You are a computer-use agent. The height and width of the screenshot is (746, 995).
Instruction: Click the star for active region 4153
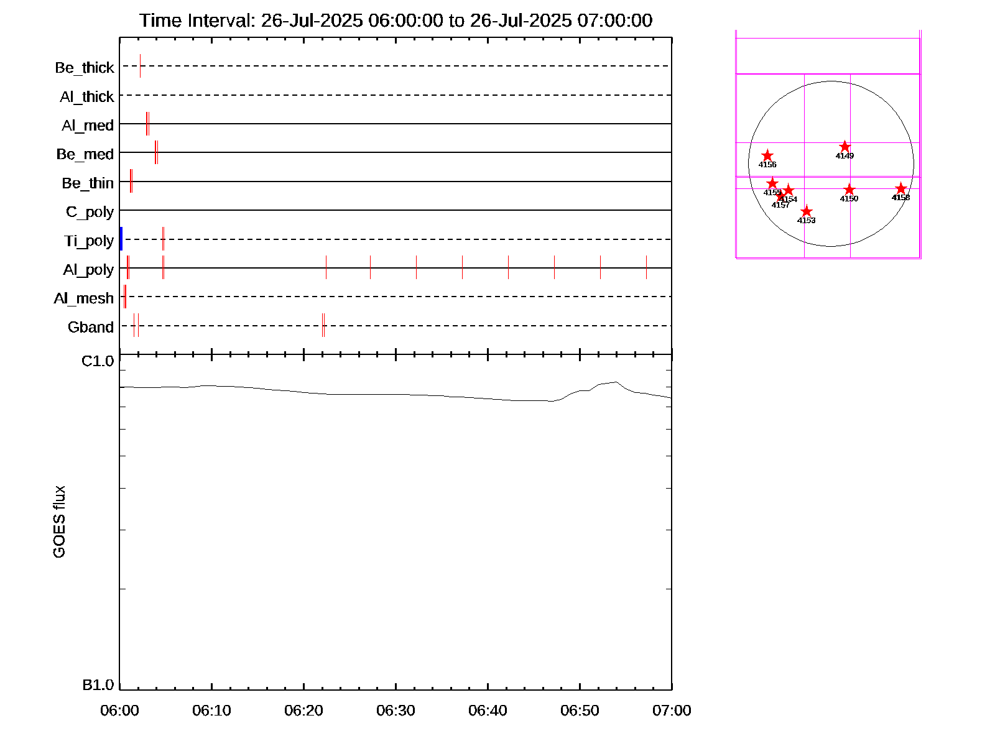(806, 211)
